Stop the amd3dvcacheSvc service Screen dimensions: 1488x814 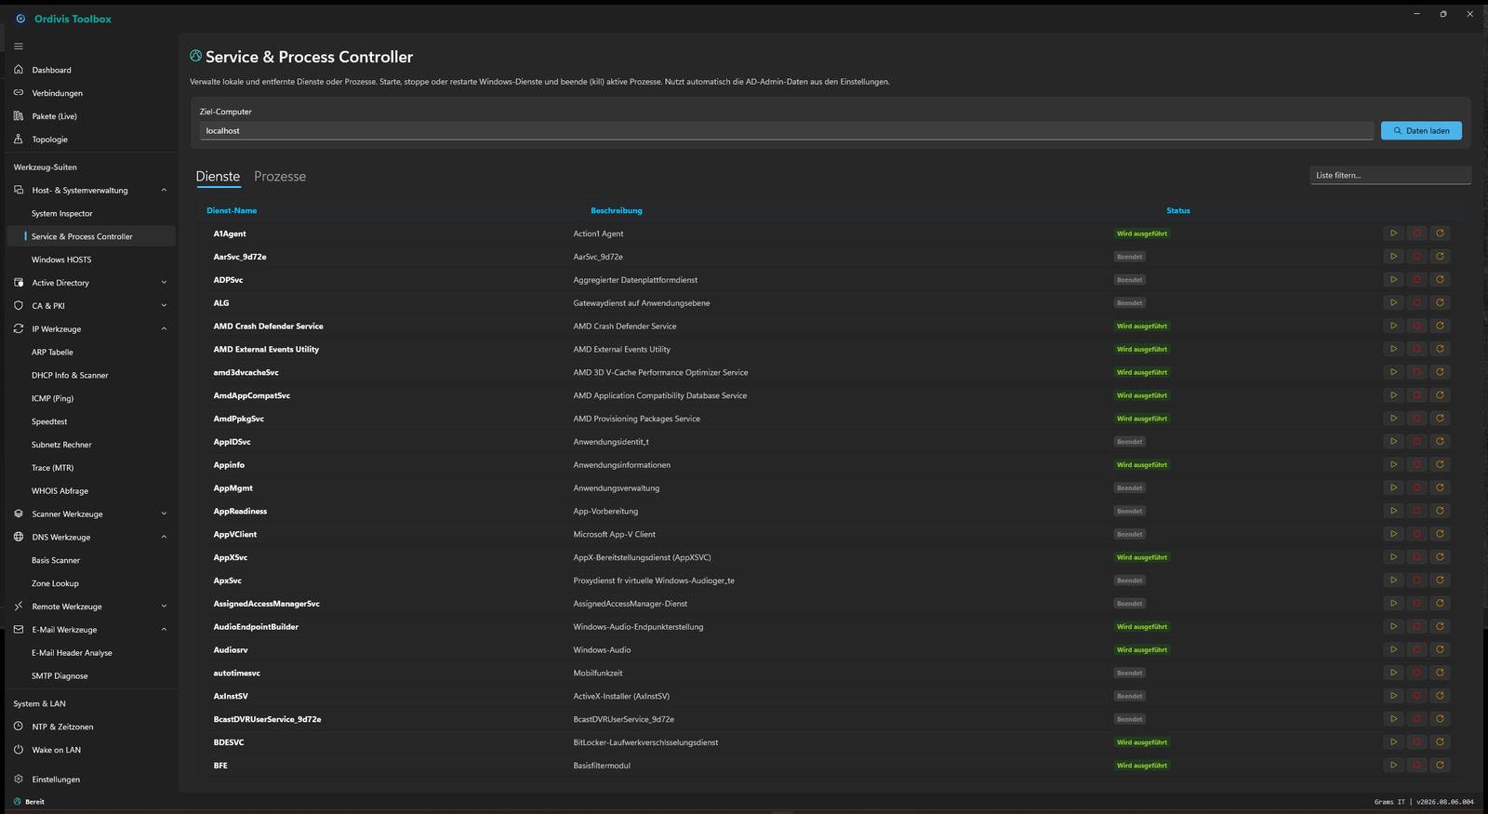tap(1416, 372)
